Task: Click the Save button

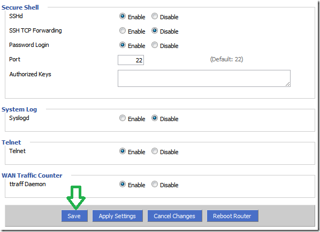Action: pos(74,216)
